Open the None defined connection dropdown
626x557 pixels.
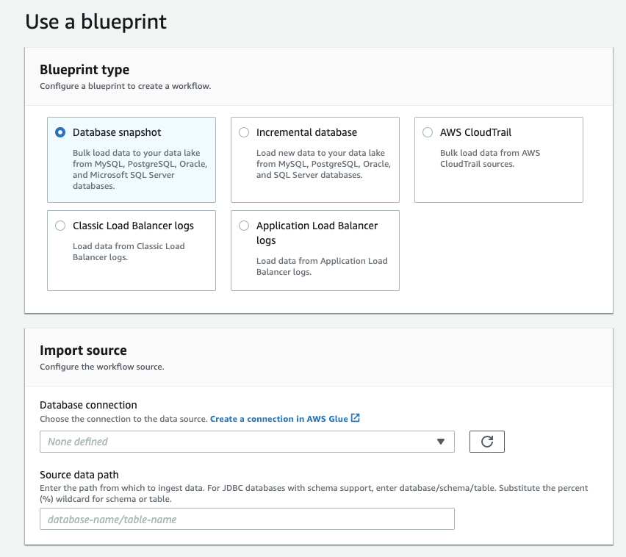click(247, 442)
